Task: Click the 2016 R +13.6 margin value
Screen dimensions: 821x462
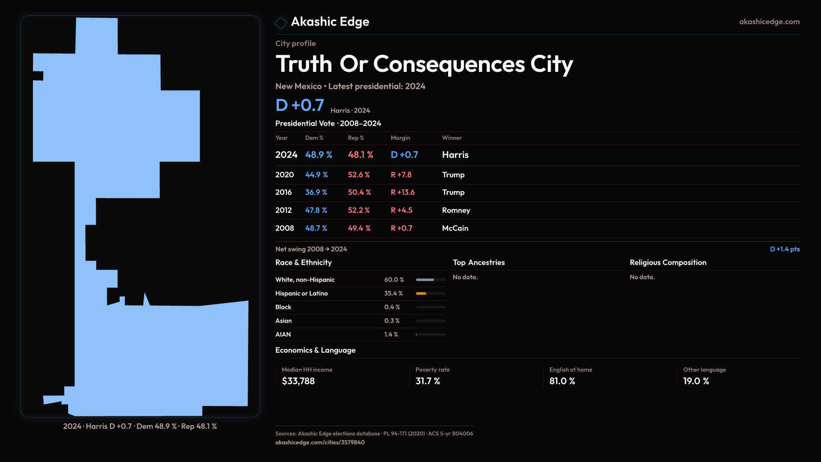Action: (402, 192)
